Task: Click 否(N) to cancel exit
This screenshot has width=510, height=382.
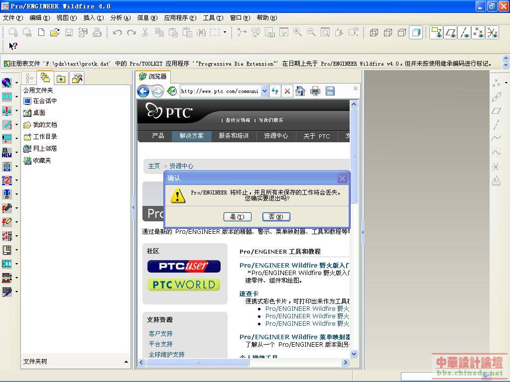Action: [x=276, y=217]
